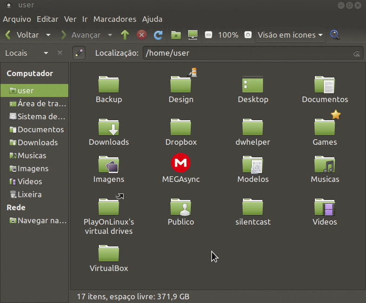
Task: Select the Documentos folder in the main view
Action: 325,90
